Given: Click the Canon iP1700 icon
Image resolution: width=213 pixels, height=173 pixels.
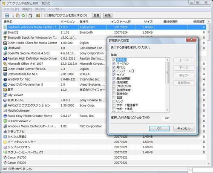Looking at the screenshot, I should click(5, 158).
